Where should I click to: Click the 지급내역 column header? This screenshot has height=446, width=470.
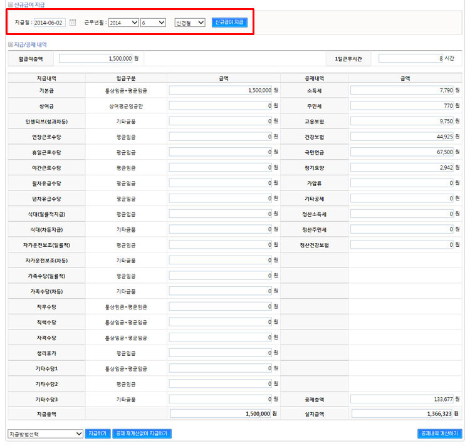pos(46,78)
